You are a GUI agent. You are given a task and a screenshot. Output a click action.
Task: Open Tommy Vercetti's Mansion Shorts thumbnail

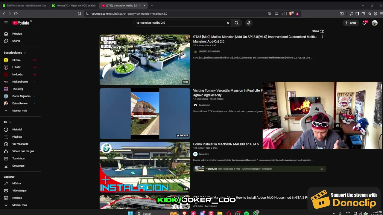pos(145,113)
